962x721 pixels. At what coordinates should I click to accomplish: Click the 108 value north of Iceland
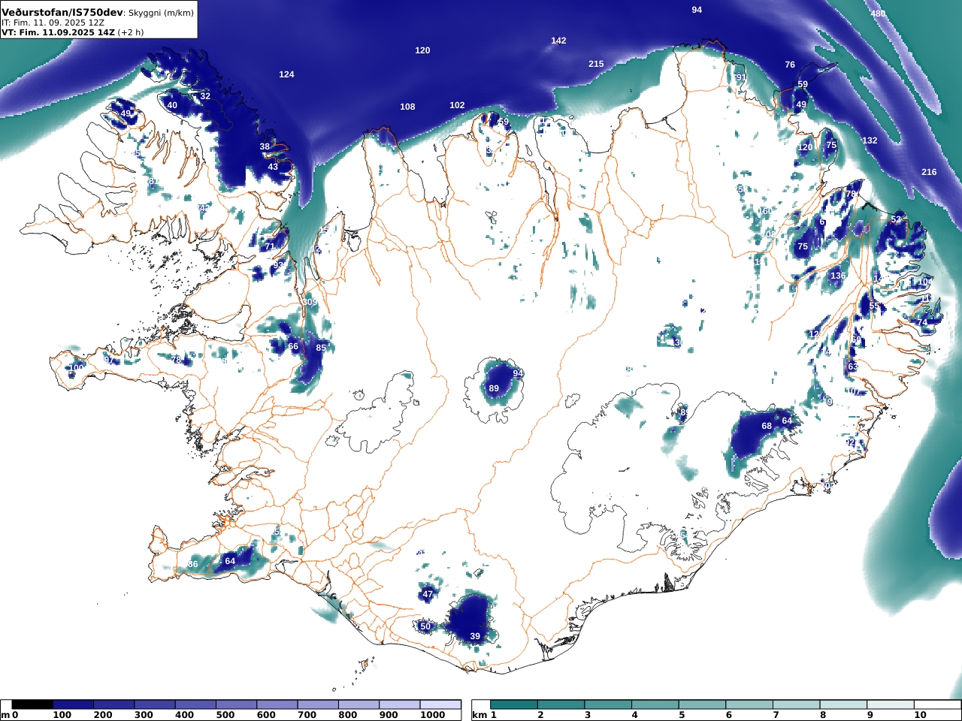coord(407,107)
